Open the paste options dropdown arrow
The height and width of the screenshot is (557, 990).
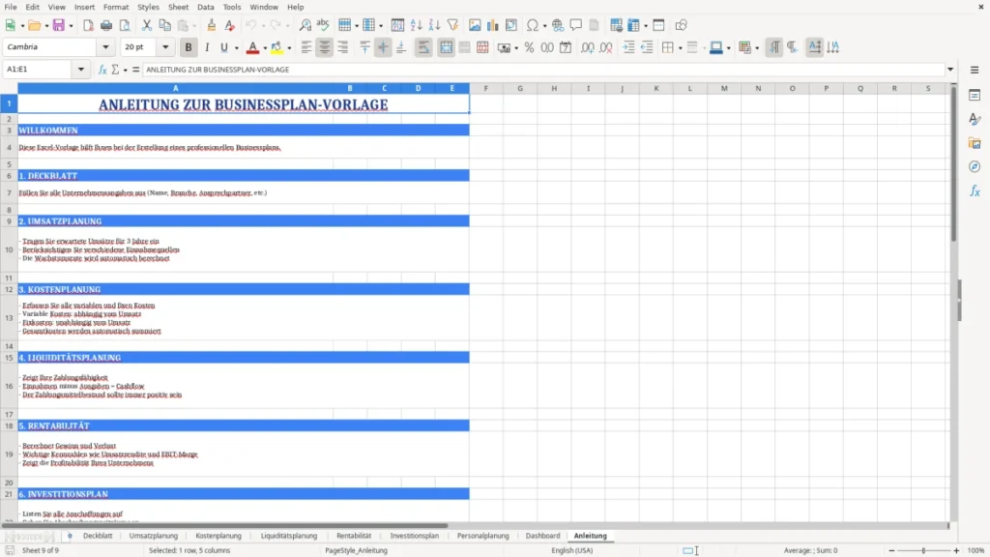pyautogui.click(x=194, y=26)
